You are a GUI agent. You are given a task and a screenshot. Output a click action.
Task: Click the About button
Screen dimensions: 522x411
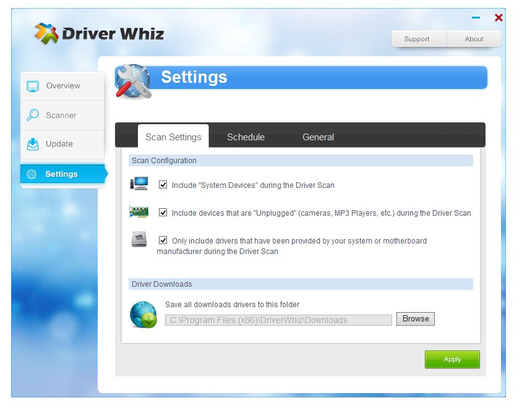[x=474, y=39]
